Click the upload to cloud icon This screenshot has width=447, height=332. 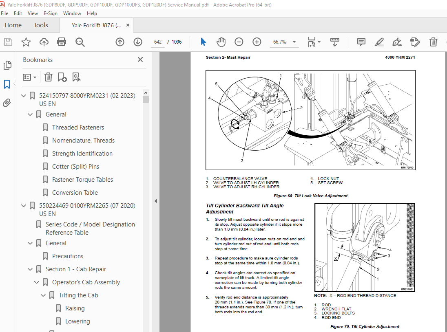coord(44,42)
